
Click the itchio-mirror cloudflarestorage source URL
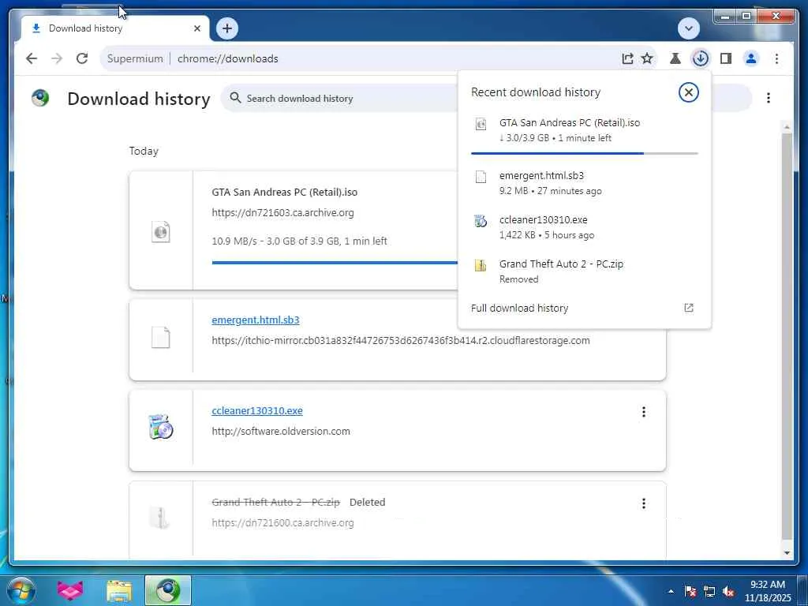tap(401, 341)
